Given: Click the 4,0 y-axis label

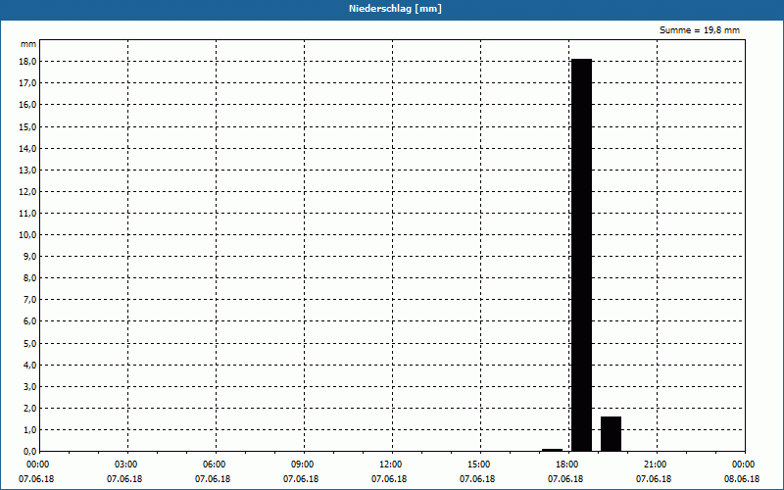Looking at the screenshot, I should tap(30, 365).
